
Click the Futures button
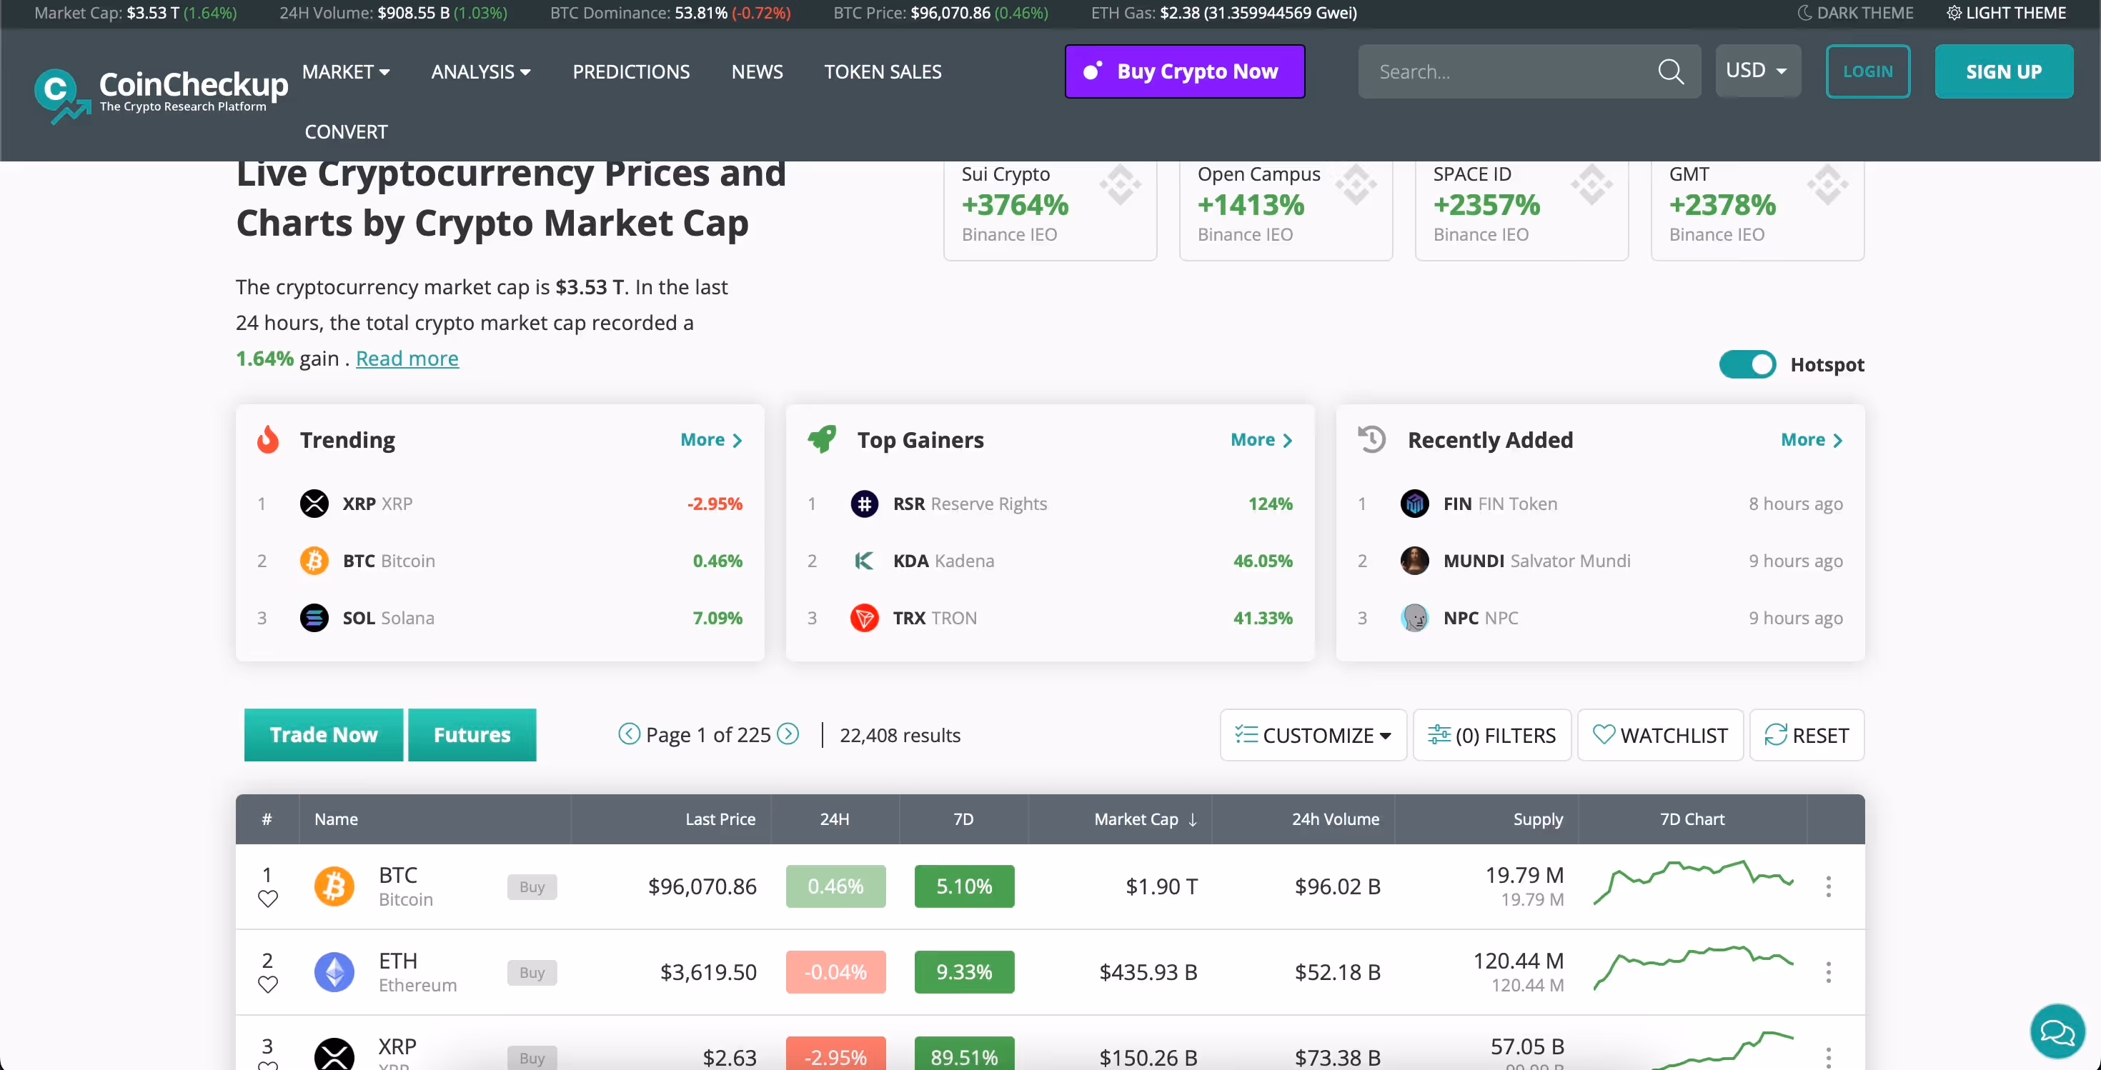point(472,734)
